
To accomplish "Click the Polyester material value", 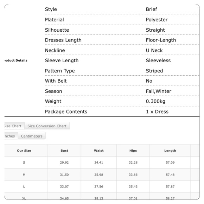I will click(x=157, y=20).
